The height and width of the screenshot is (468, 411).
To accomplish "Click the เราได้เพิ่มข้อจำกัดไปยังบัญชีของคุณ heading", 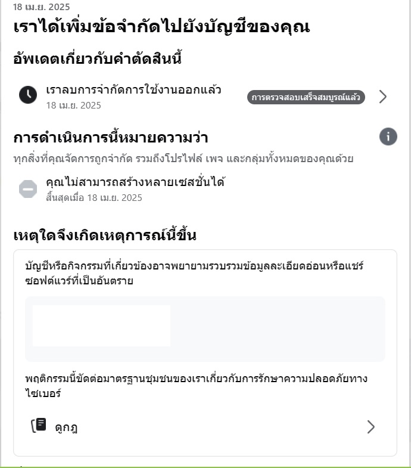I will [161, 27].
